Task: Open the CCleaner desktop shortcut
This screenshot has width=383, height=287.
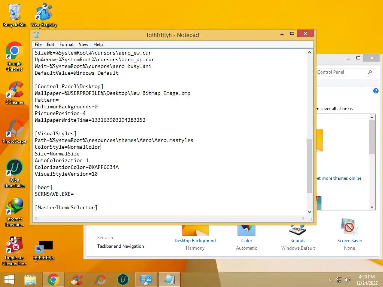Action: tap(15, 93)
